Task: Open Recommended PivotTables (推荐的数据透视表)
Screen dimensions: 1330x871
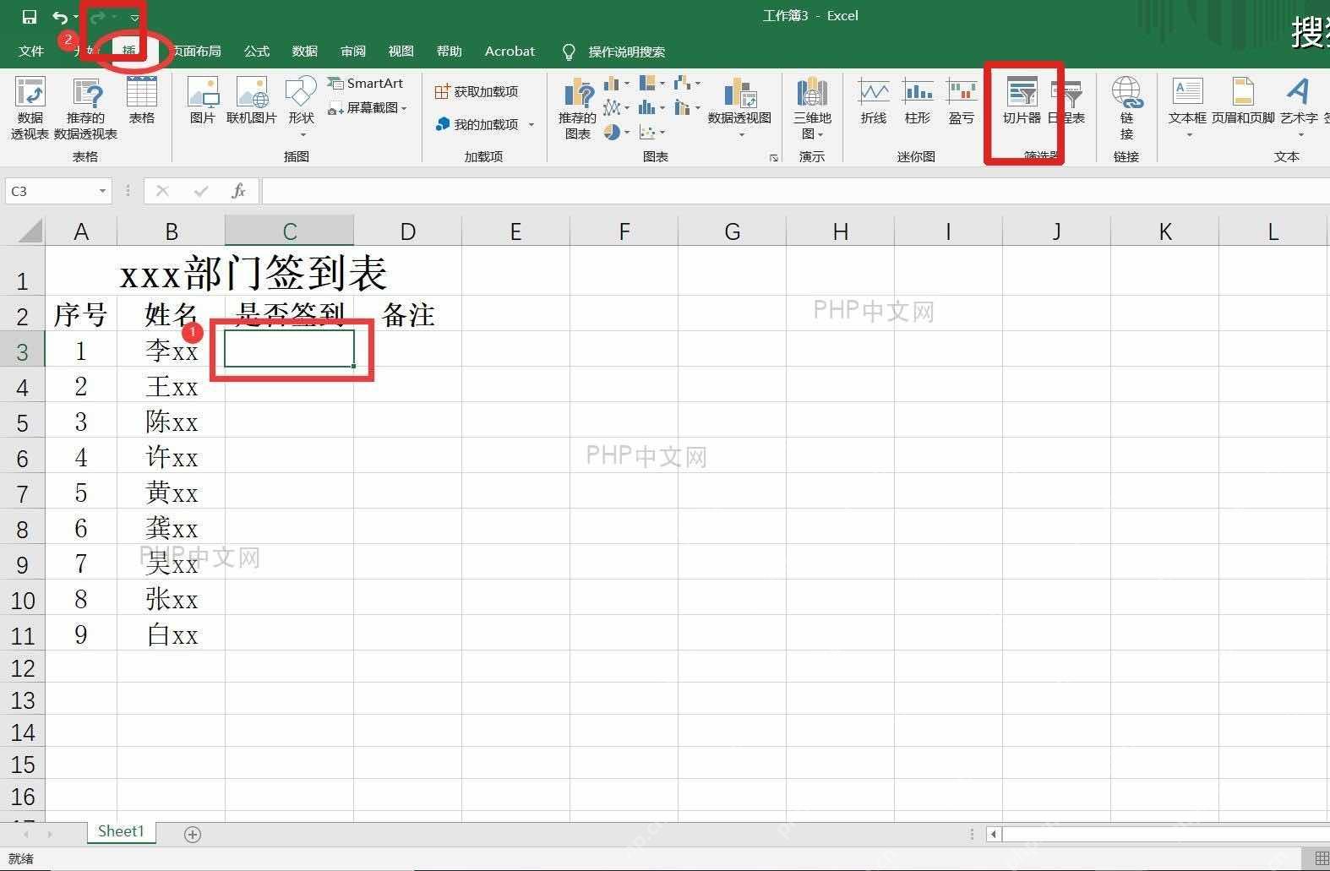Action: (x=86, y=108)
